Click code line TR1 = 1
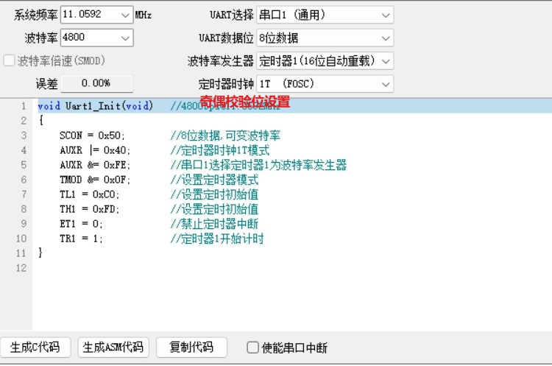The height and width of the screenshot is (366, 552). [81, 239]
